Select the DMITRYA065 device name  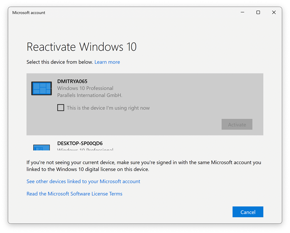72,81
